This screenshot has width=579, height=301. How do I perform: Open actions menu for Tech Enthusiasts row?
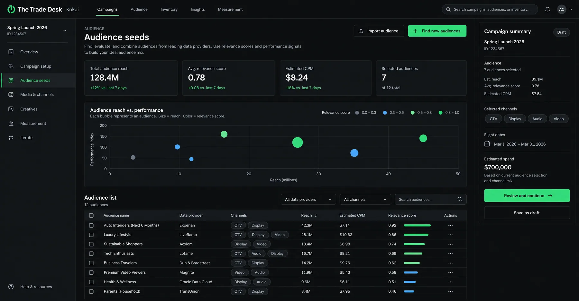(x=450, y=254)
